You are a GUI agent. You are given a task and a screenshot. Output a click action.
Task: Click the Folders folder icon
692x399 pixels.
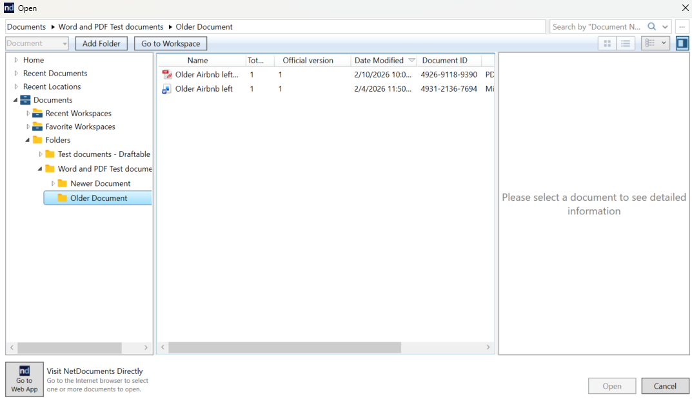coord(37,140)
